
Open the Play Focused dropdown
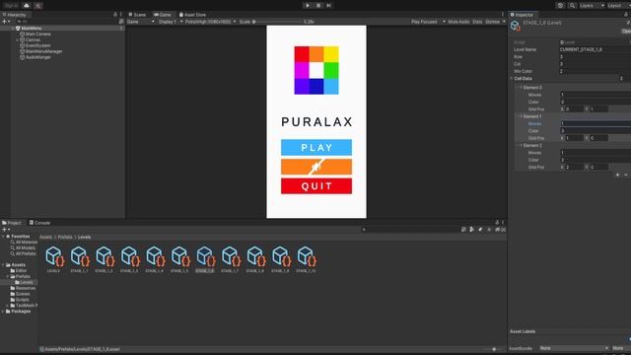(x=428, y=22)
